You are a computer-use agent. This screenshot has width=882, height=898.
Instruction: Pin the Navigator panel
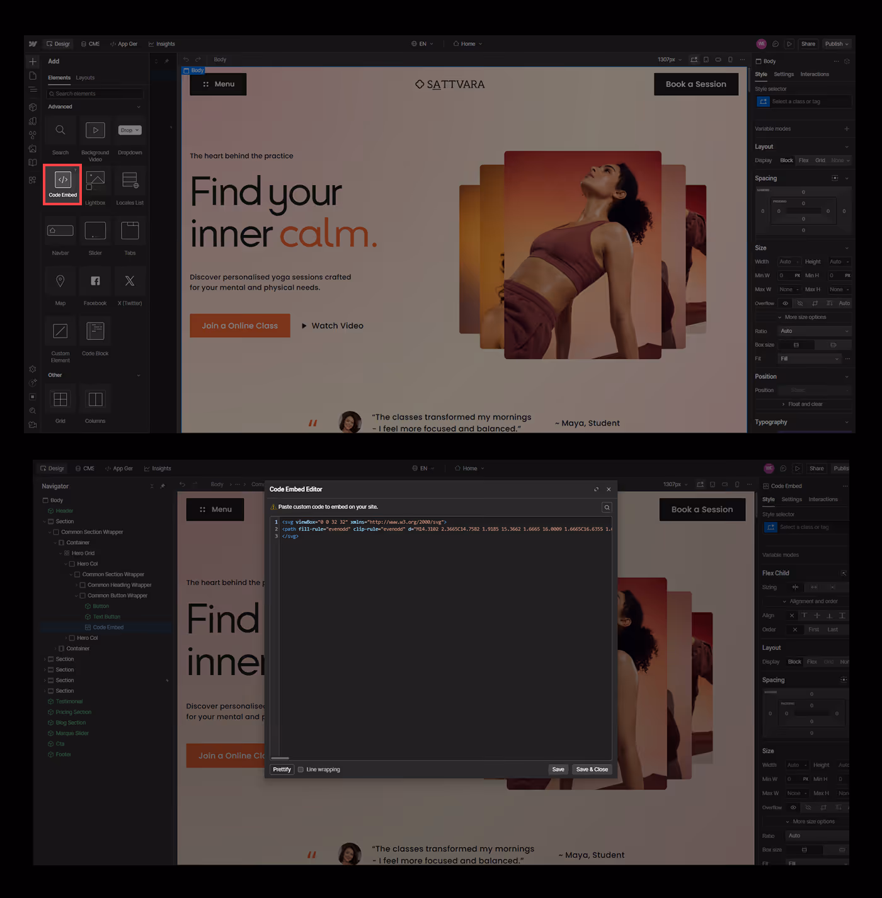(x=163, y=486)
